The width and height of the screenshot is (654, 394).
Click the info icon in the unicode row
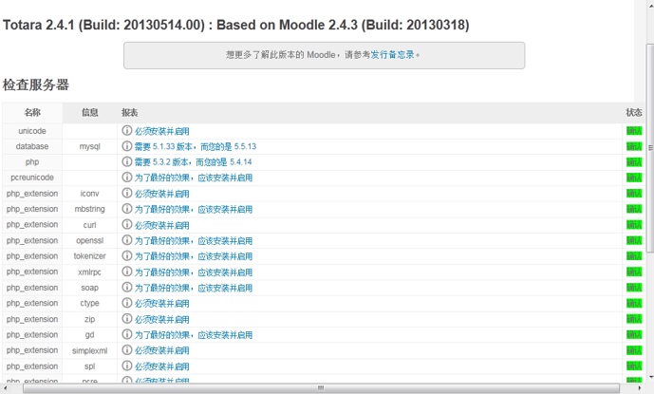click(x=127, y=131)
